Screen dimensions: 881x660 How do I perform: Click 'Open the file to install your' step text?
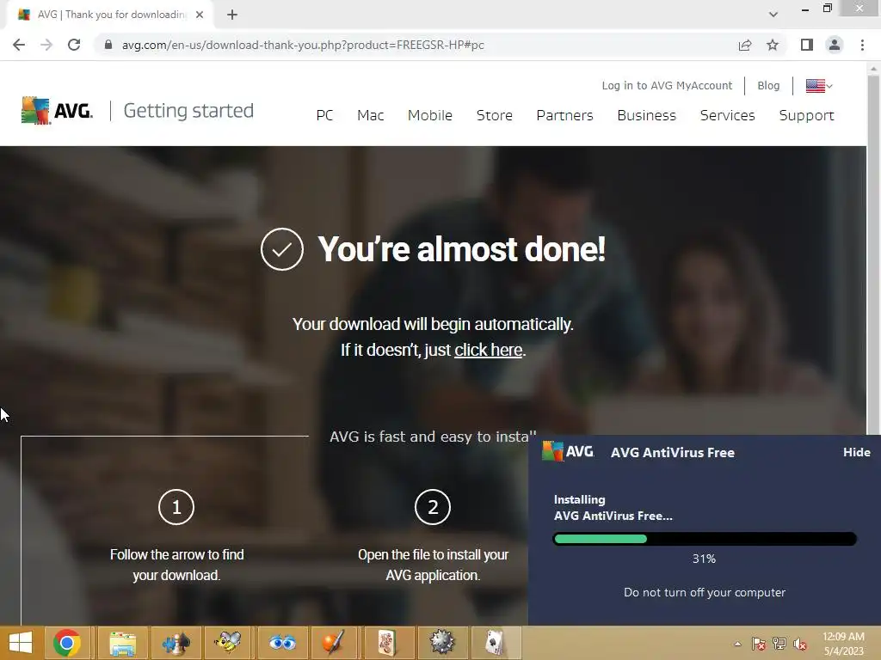[434, 554]
